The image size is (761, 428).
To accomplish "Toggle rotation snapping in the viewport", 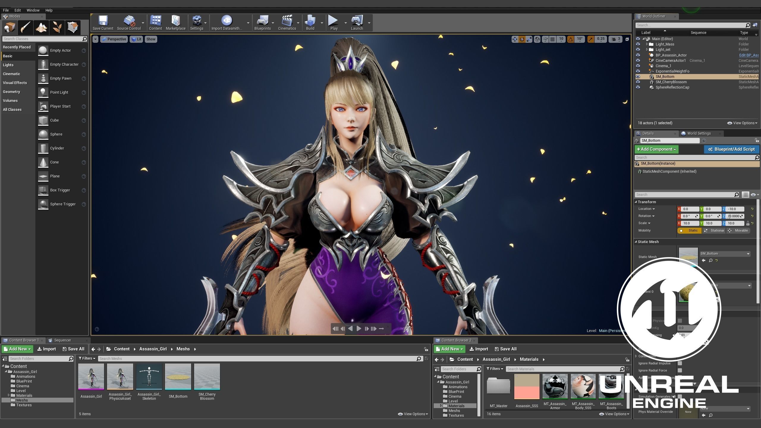I will (570, 39).
